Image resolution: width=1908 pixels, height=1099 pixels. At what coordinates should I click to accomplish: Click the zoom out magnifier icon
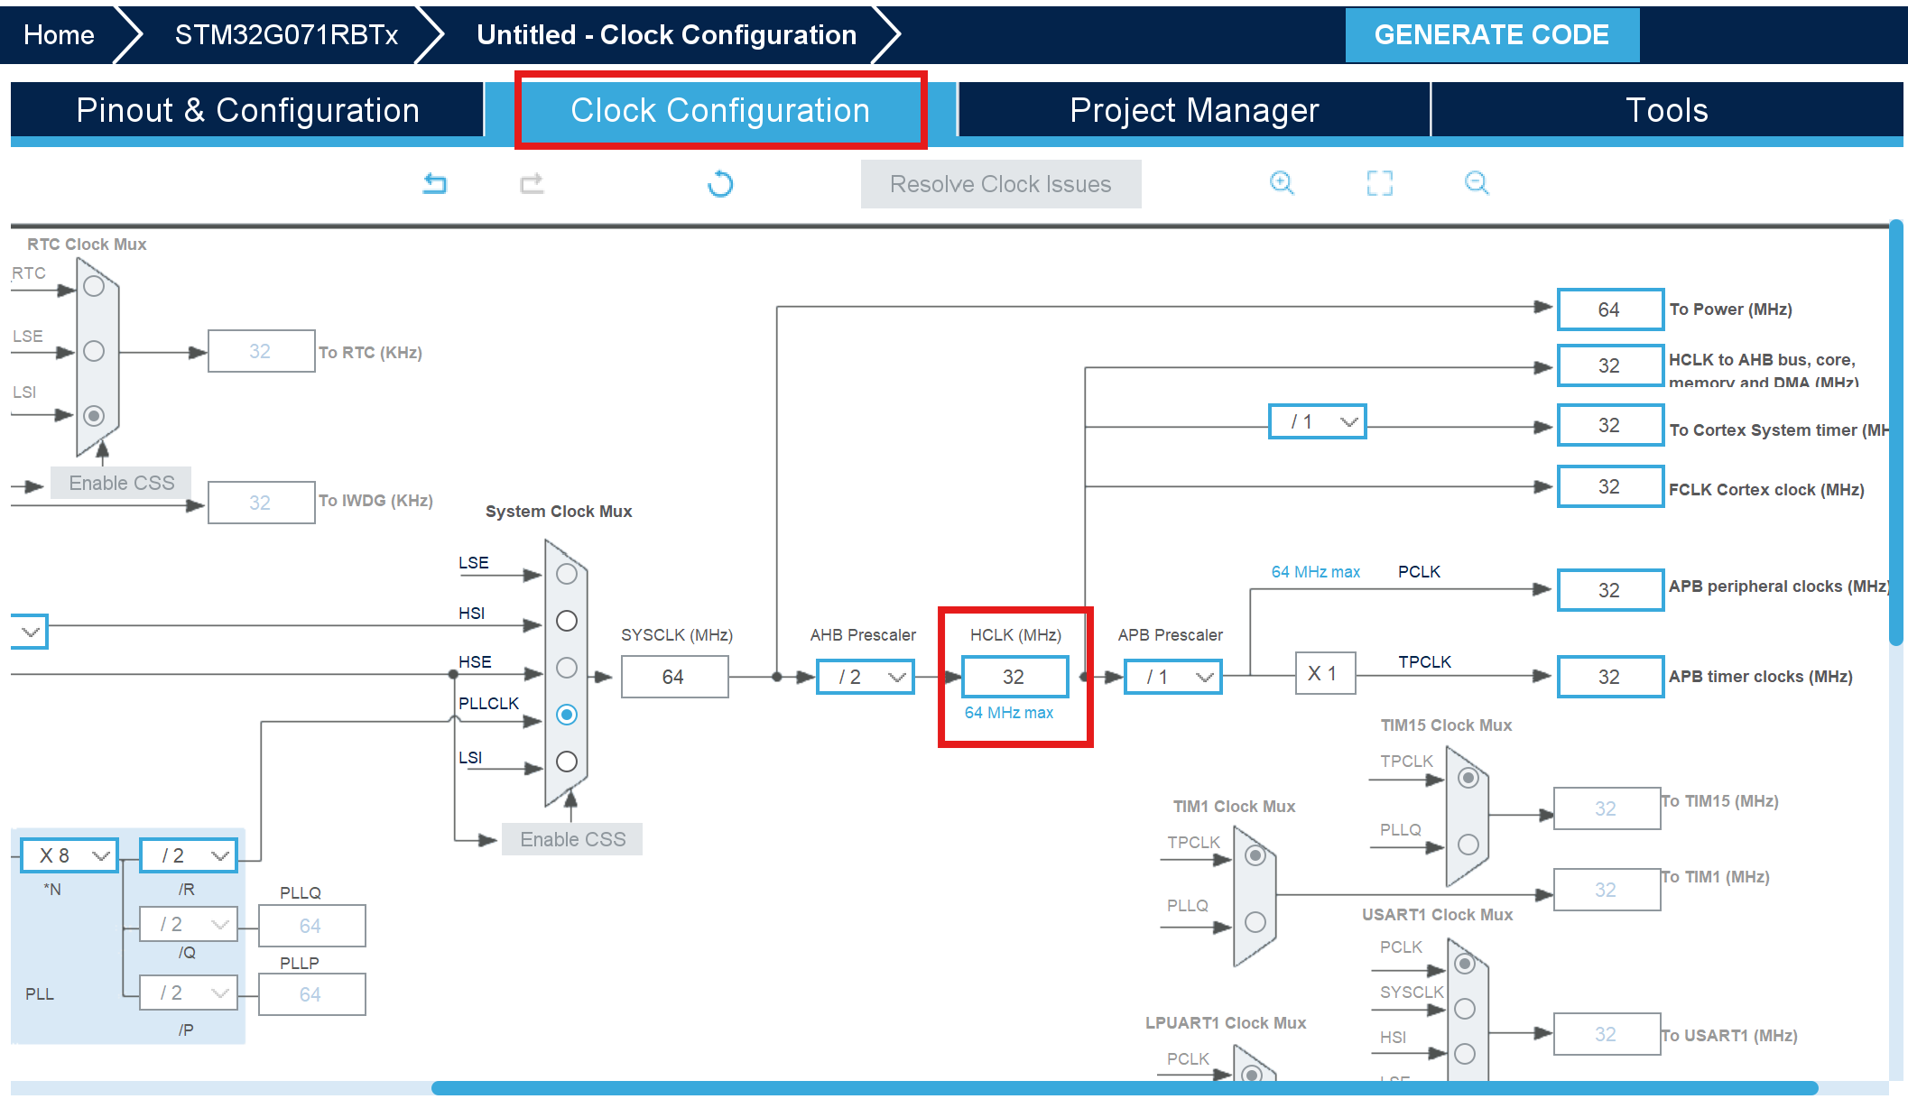point(1477,183)
